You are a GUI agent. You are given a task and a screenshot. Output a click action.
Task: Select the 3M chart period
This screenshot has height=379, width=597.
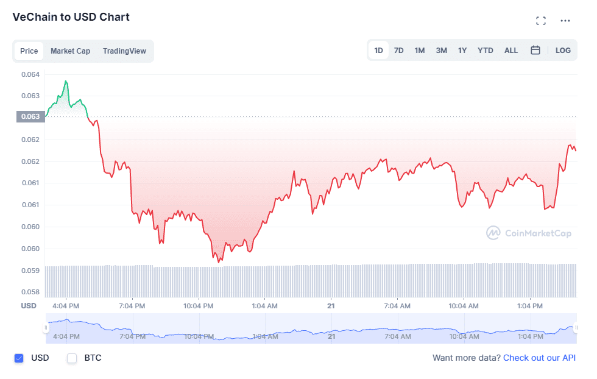[441, 50]
